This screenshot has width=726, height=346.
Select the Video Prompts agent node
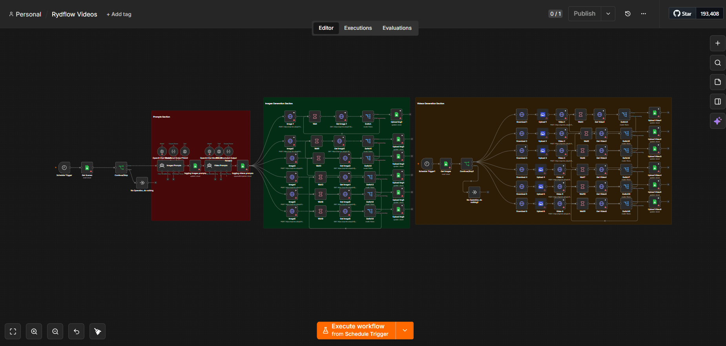click(218, 165)
